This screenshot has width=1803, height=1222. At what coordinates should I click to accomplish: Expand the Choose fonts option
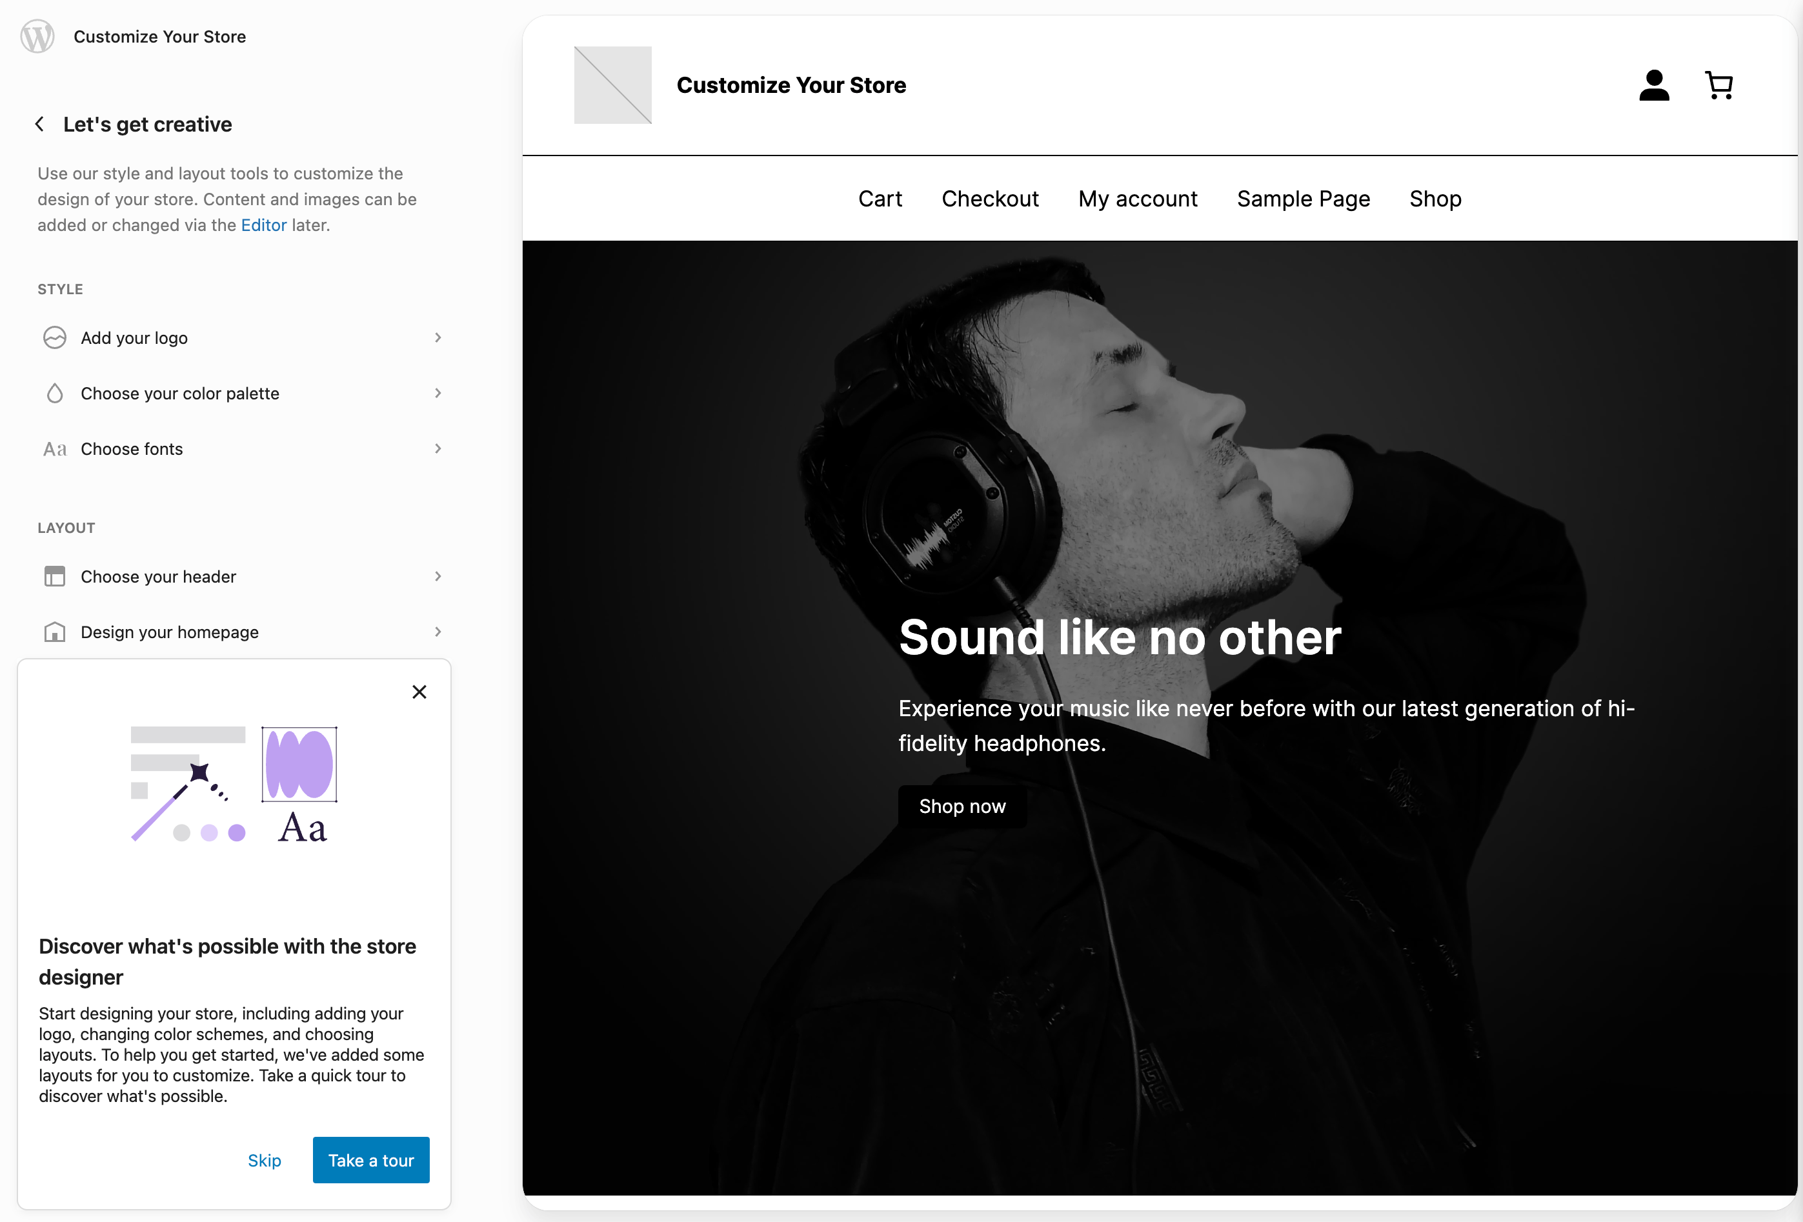[x=438, y=448]
